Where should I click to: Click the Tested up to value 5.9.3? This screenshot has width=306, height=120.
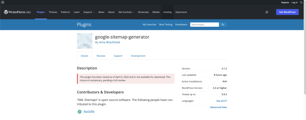(224, 95)
